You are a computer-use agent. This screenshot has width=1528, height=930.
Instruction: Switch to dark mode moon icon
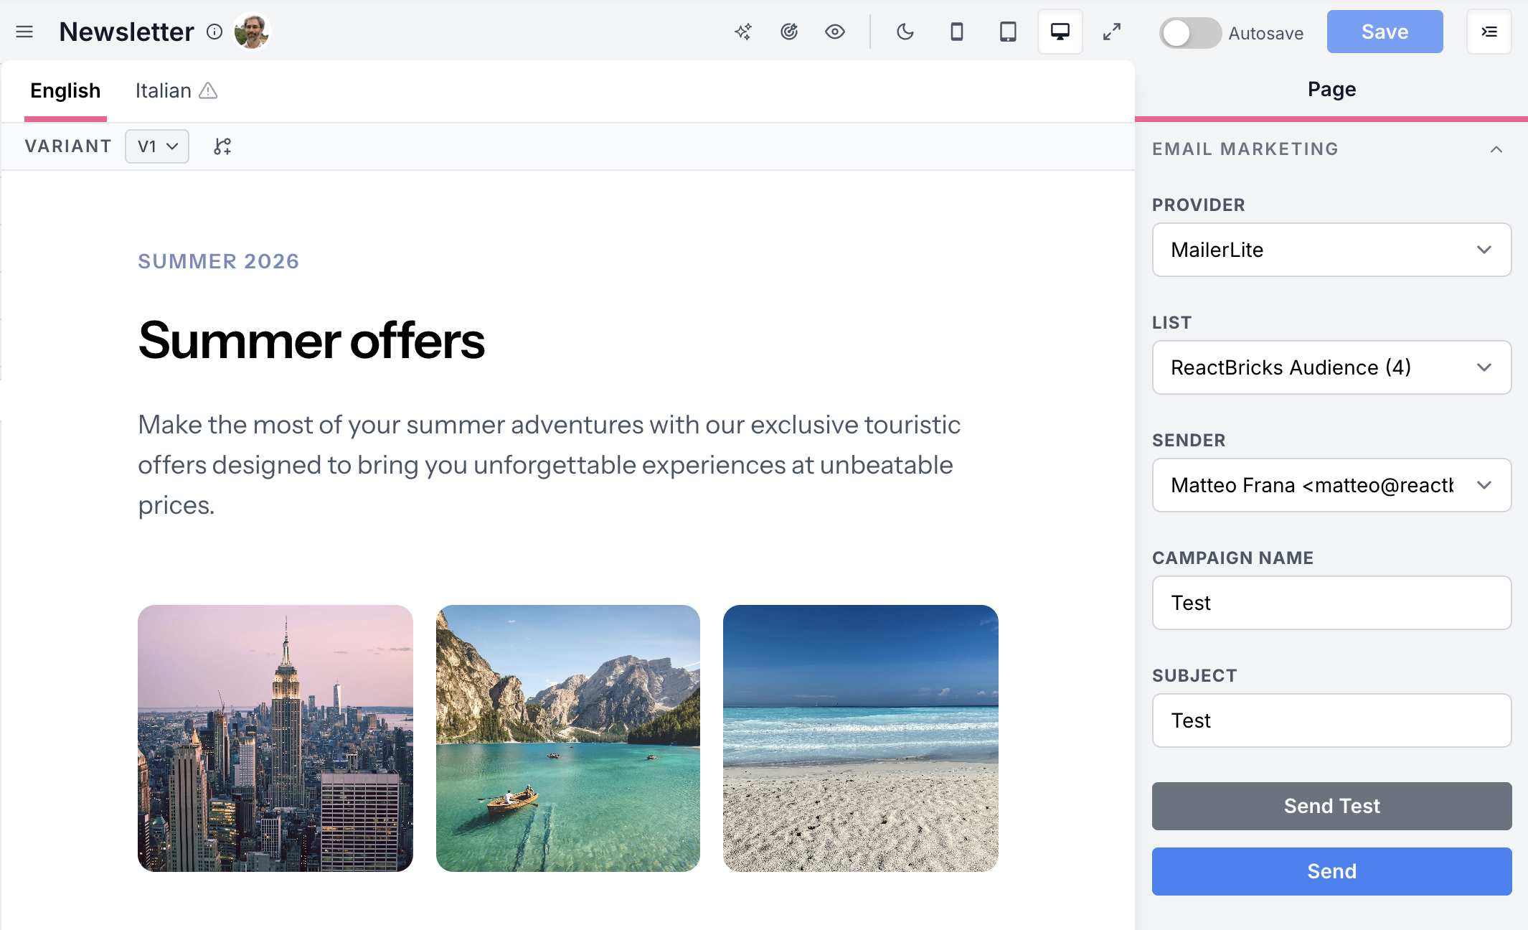tap(905, 32)
